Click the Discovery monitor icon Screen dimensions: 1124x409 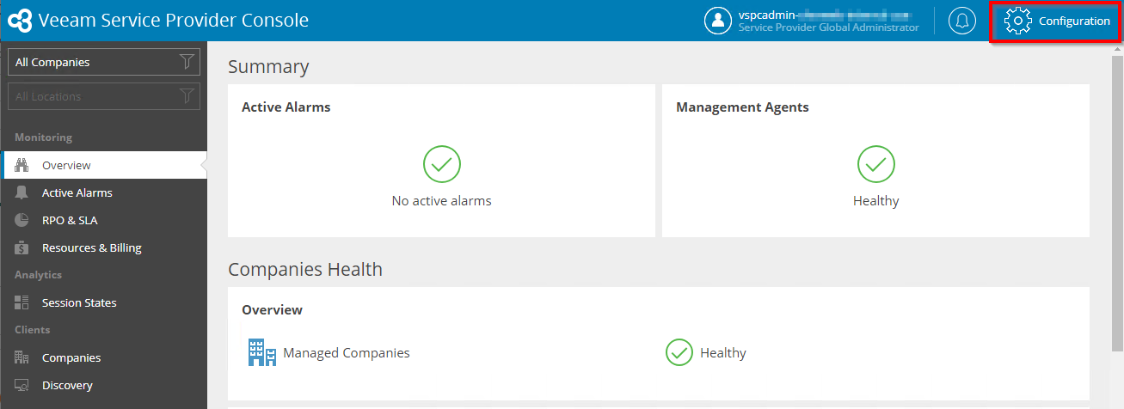point(22,385)
